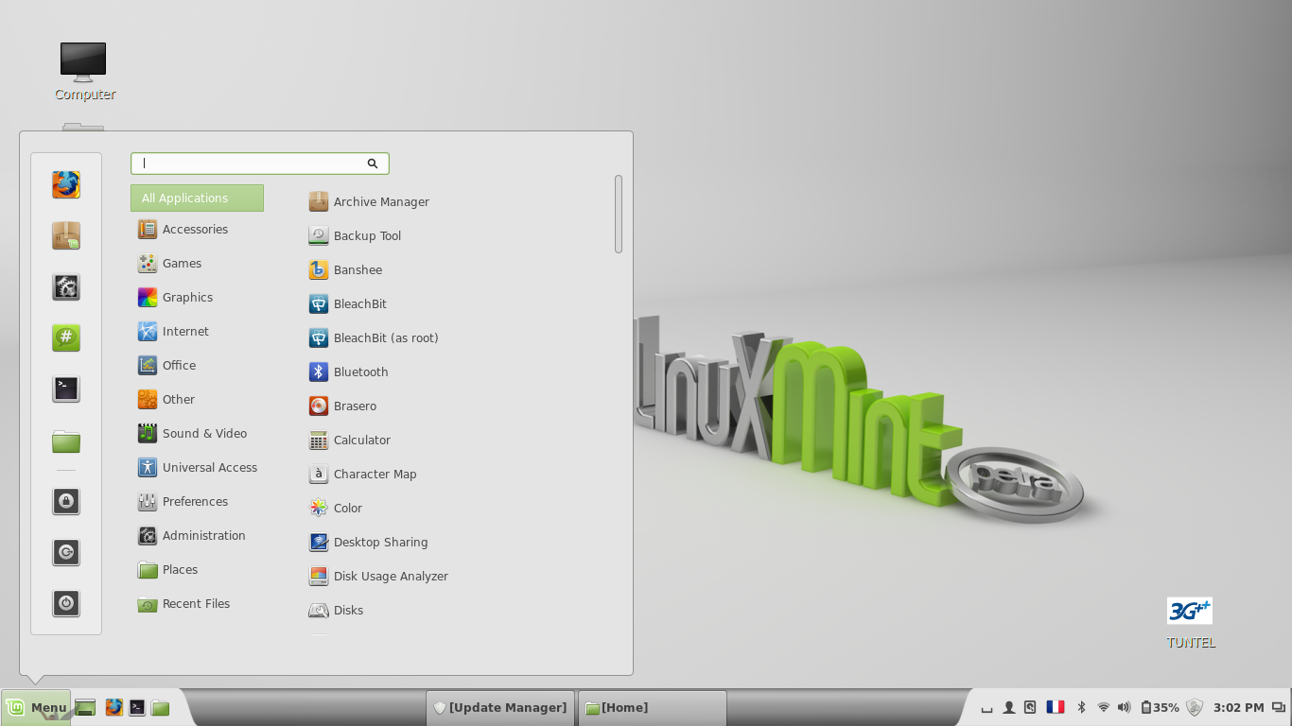Open System Settings gear in favorites column
The width and height of the screenshot is (1292, 726).
[66, 286]
